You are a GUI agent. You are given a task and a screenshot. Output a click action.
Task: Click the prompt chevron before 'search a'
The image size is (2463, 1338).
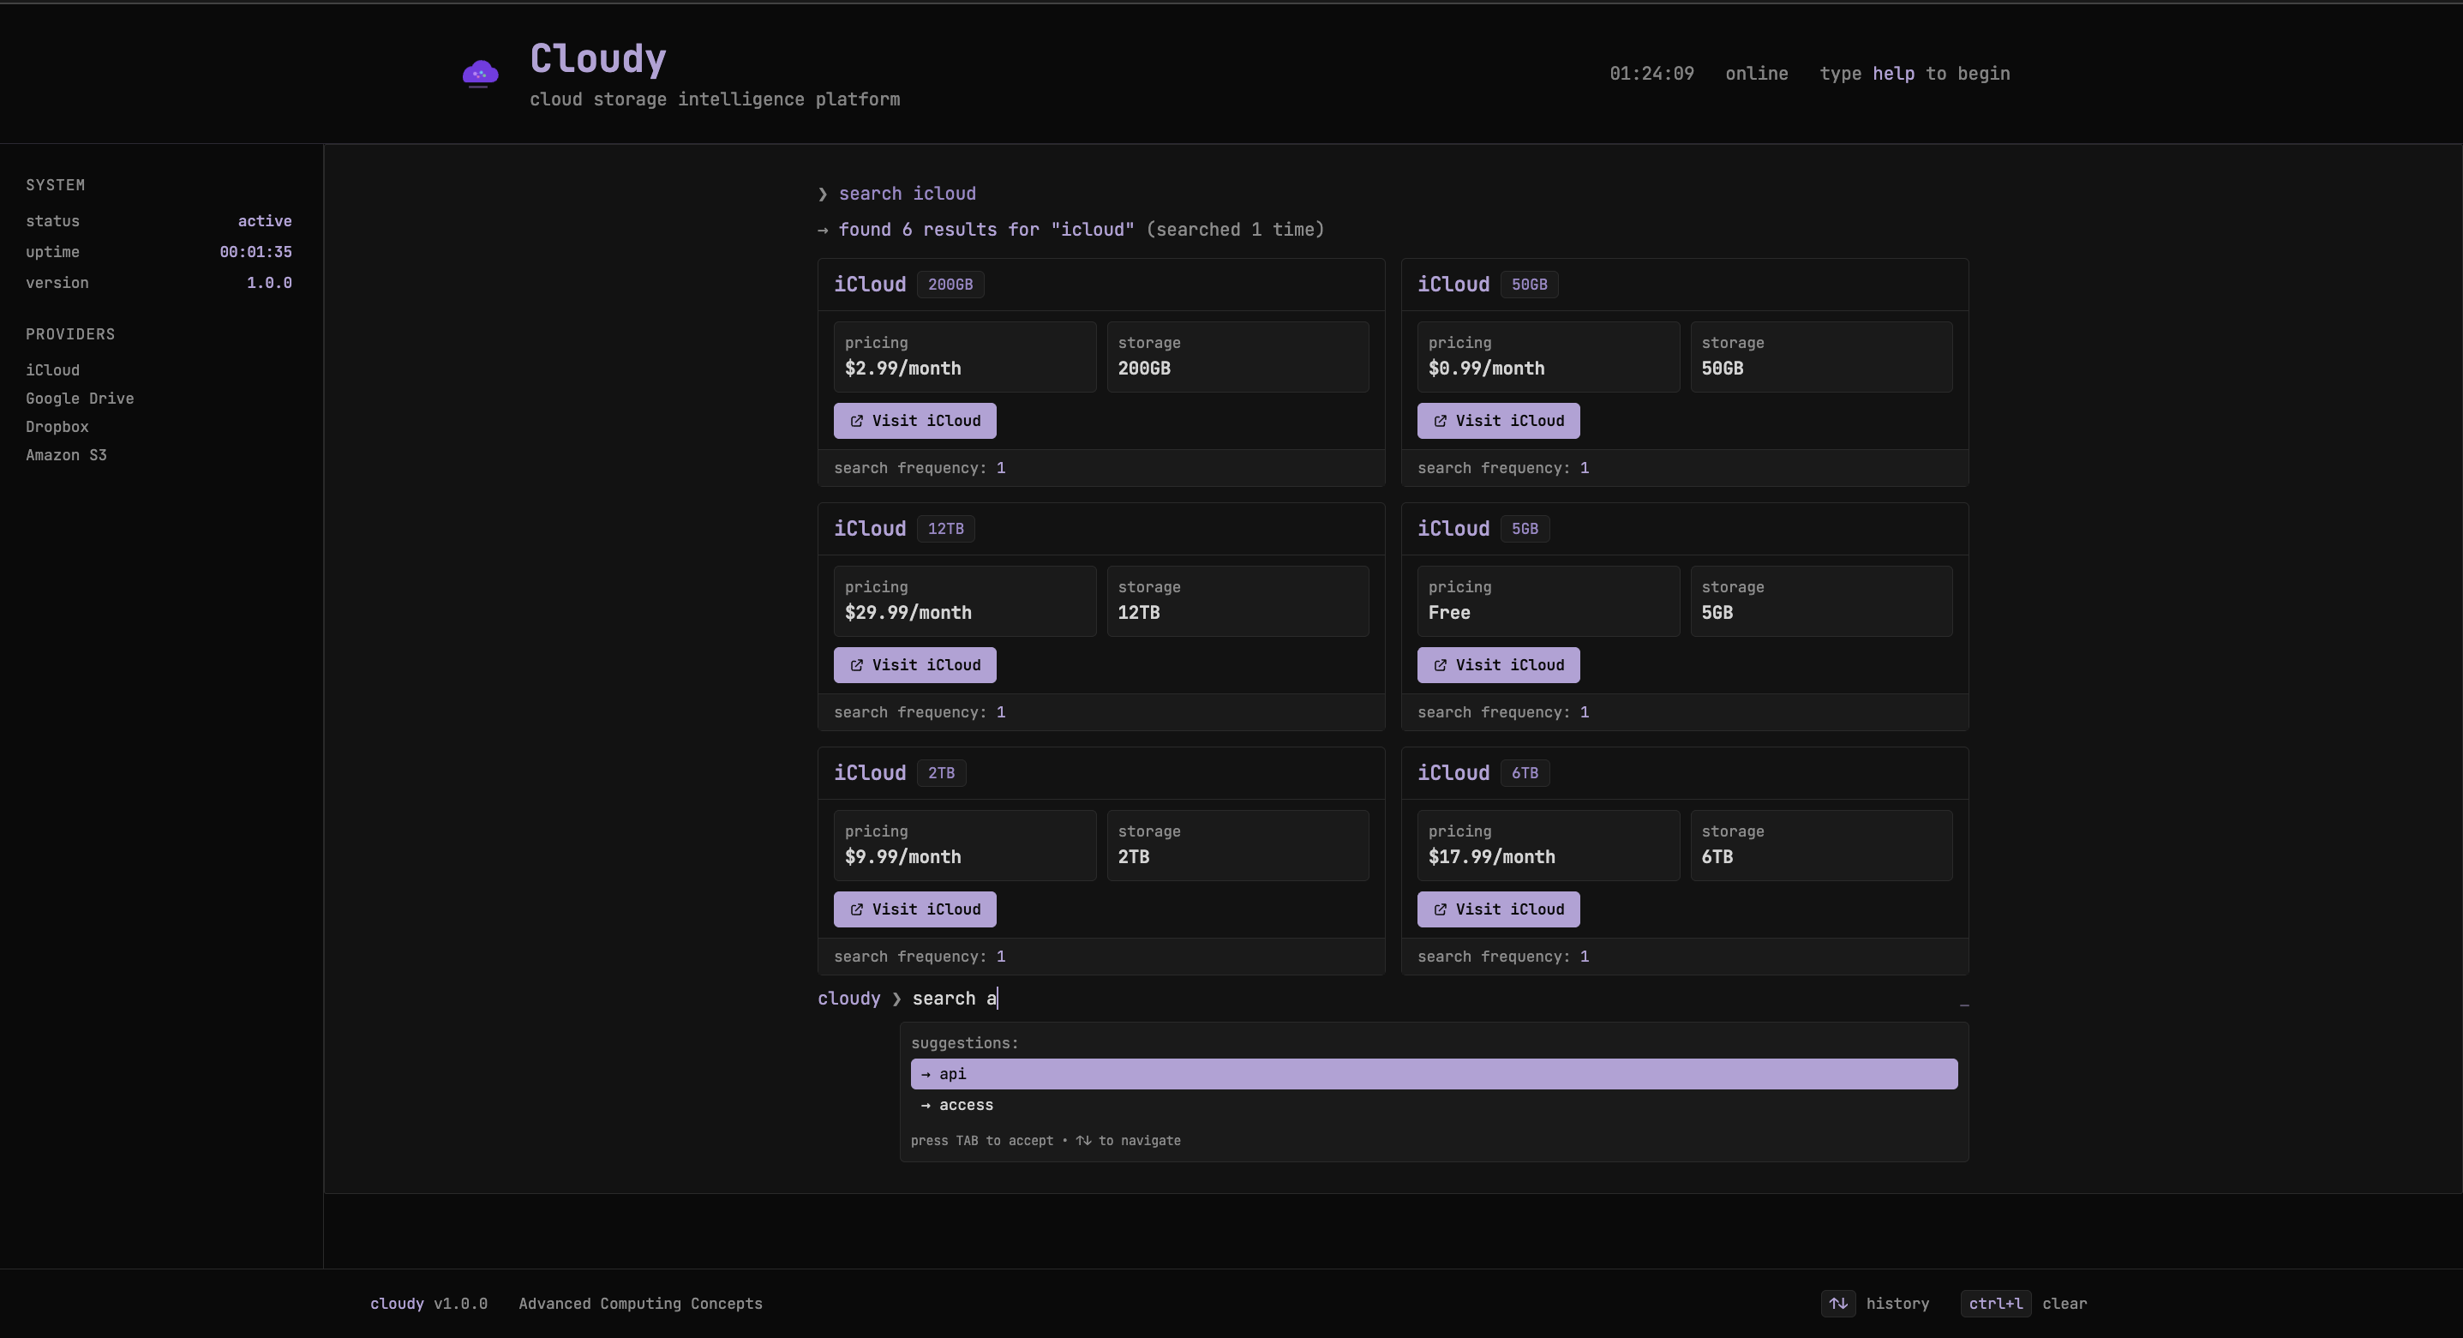(896, 999)
